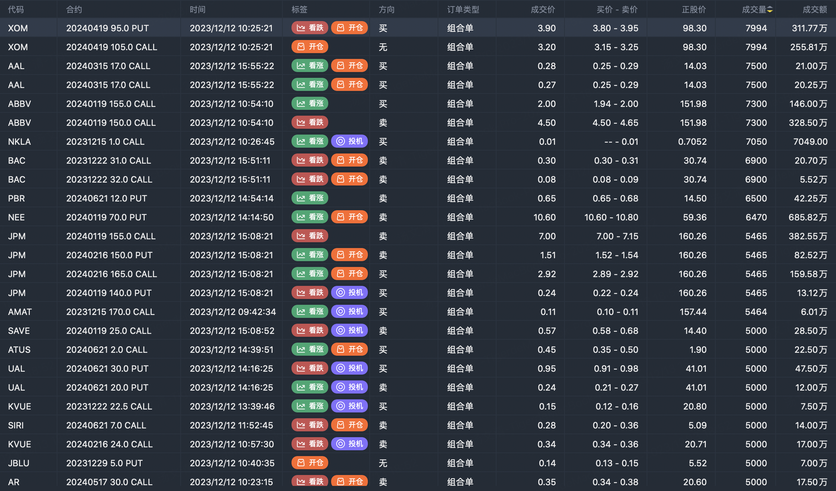Click the 看跌 tag on XOM 95.0 PUT row
This screenshot has width=836, height=491.
310,28
